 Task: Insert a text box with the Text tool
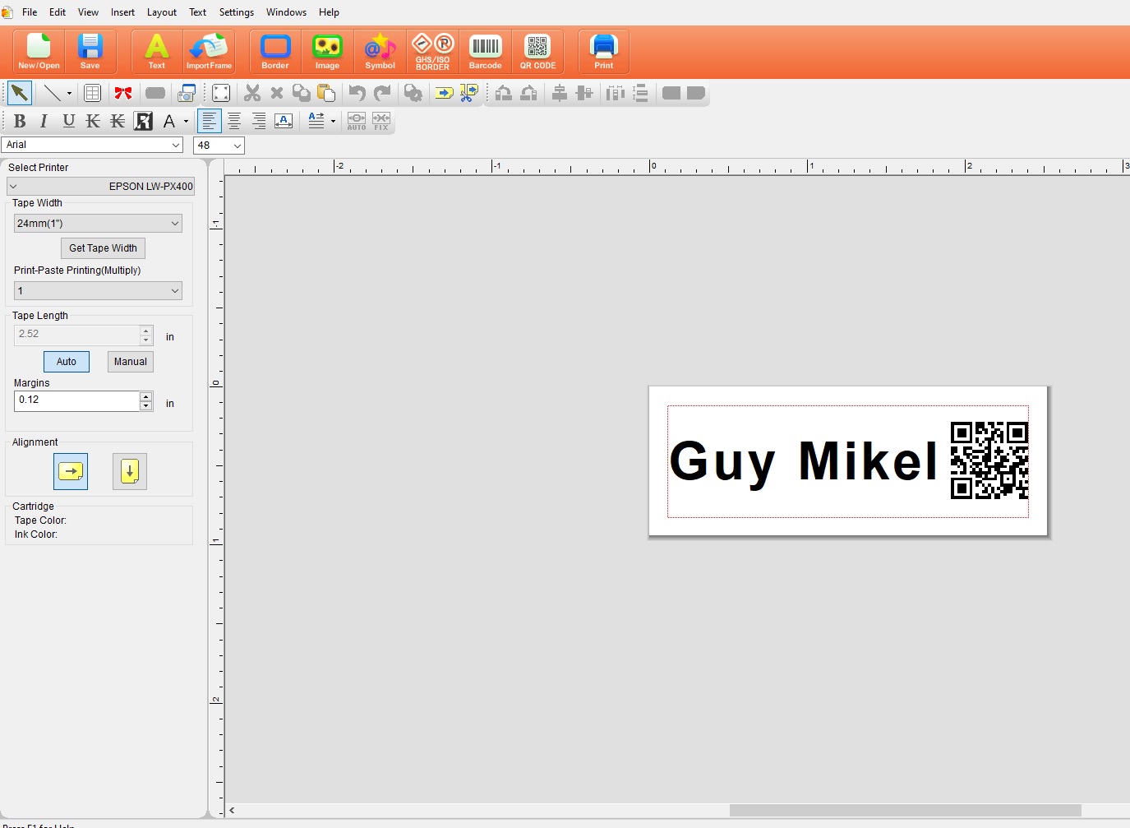pos(156,52)
